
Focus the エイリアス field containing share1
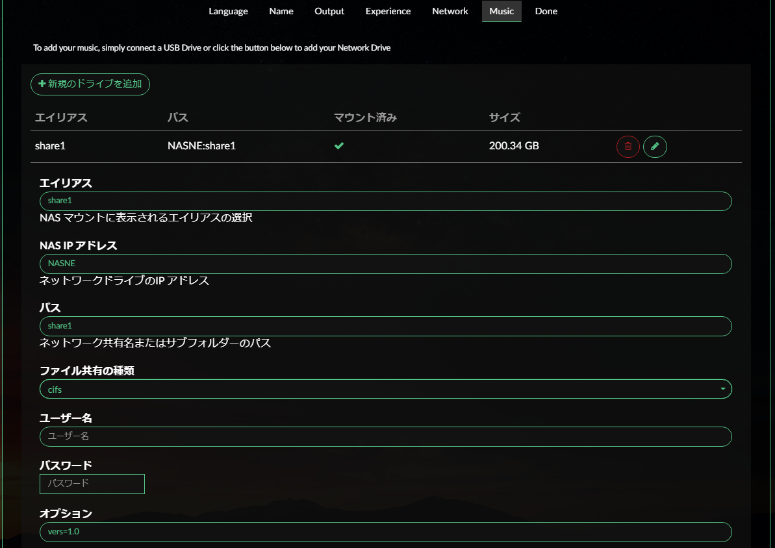click(385, 201)
